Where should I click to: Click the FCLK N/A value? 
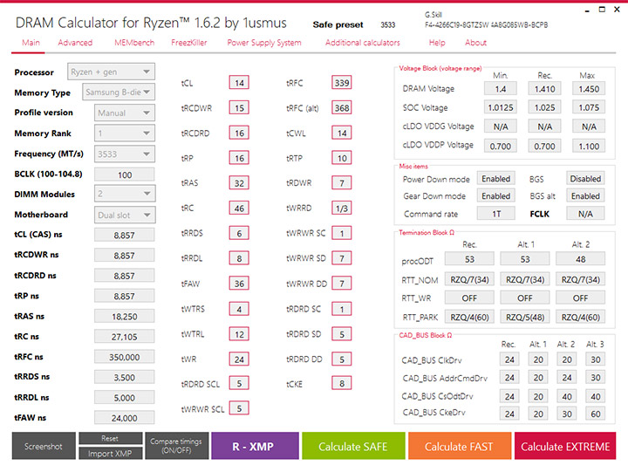pos(585,214)
